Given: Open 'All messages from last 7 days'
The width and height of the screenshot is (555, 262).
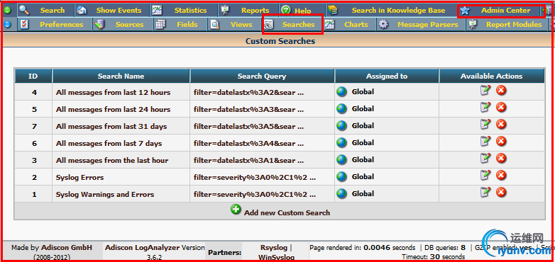Looking at the screenshot, I should pos(109,143).
